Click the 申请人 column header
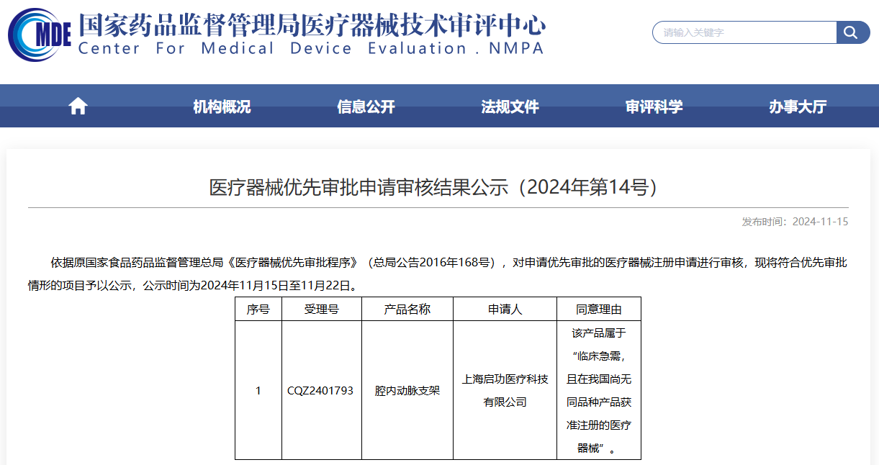The image size is (879, 465). [505, 309]
